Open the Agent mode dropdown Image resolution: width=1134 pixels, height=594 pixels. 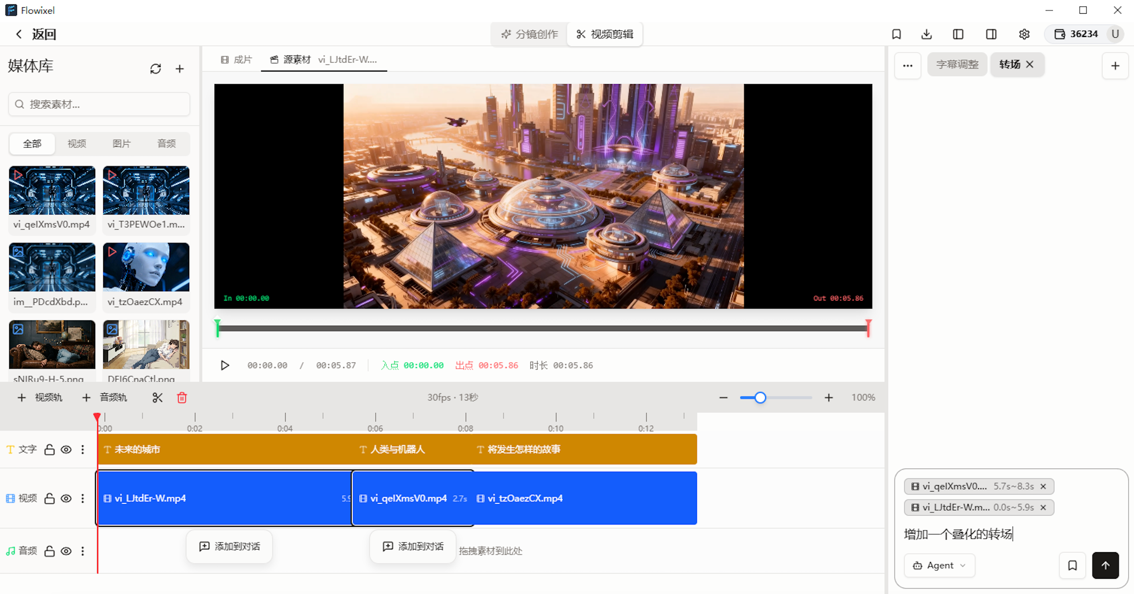coord(939,565)
